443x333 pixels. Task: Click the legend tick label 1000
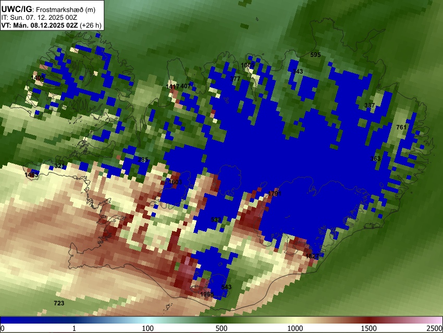(295, 328)
